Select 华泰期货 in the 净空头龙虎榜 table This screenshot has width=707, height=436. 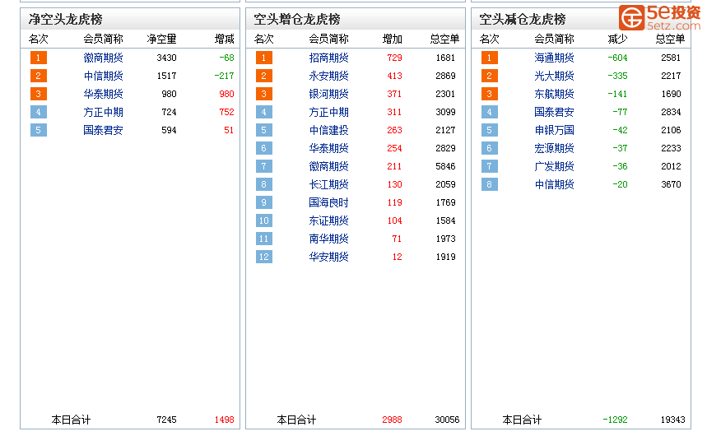point(103,94)
